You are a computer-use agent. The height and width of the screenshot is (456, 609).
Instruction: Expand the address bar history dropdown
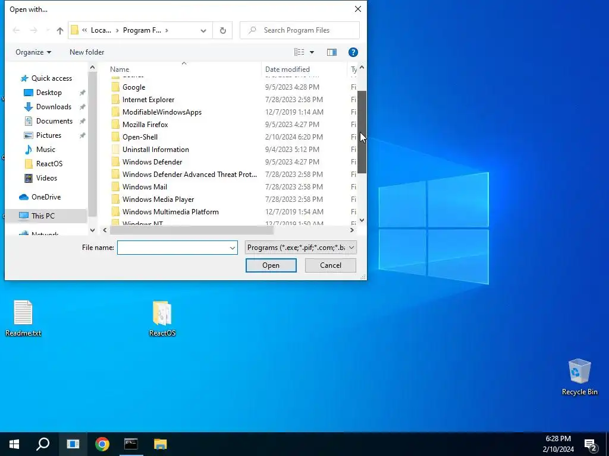click(x=203, y=30)
